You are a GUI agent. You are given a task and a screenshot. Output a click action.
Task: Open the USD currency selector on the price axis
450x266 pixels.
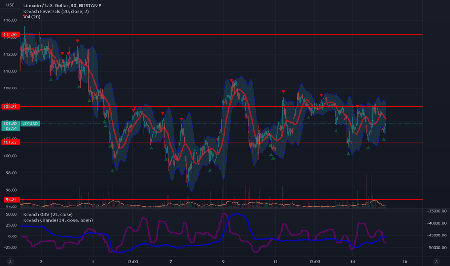(10, 5)
